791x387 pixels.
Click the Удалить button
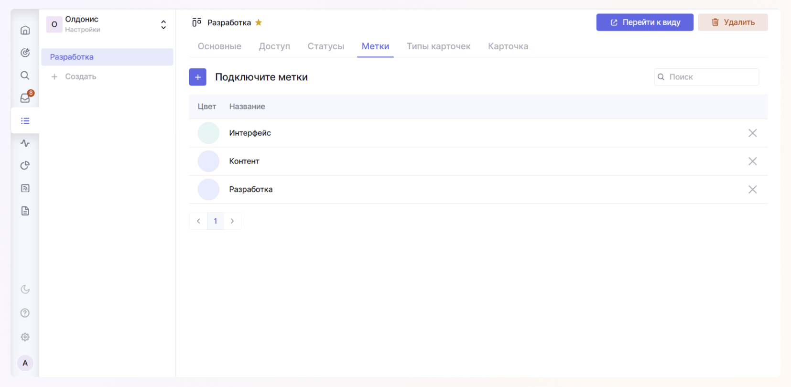(732, 22)
